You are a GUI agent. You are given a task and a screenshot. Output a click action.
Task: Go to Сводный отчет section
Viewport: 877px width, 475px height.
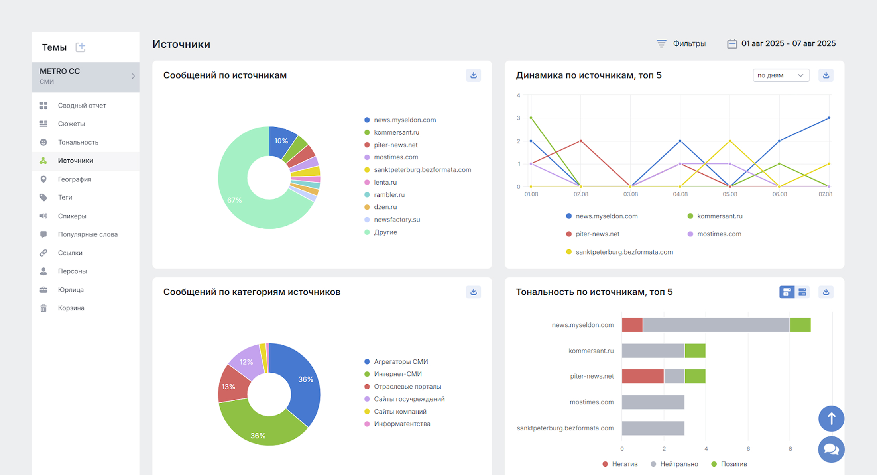(82, 106)
